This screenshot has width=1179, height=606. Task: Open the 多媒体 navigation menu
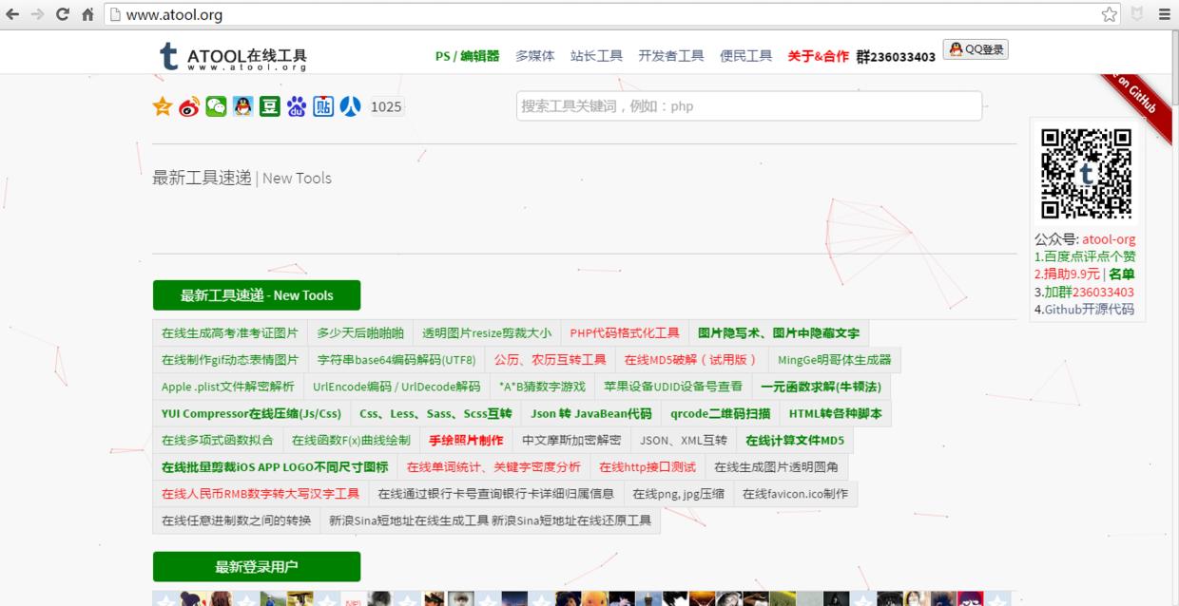click(x=534, y=56)
